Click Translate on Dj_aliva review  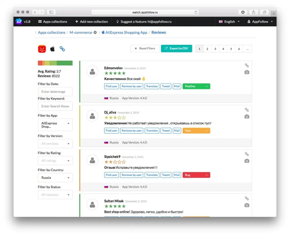152,130
